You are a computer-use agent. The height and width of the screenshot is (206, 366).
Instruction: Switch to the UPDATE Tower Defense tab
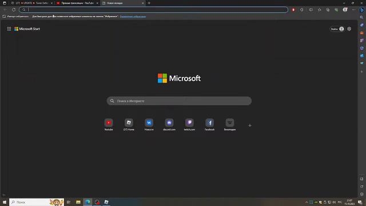(31, 3)
